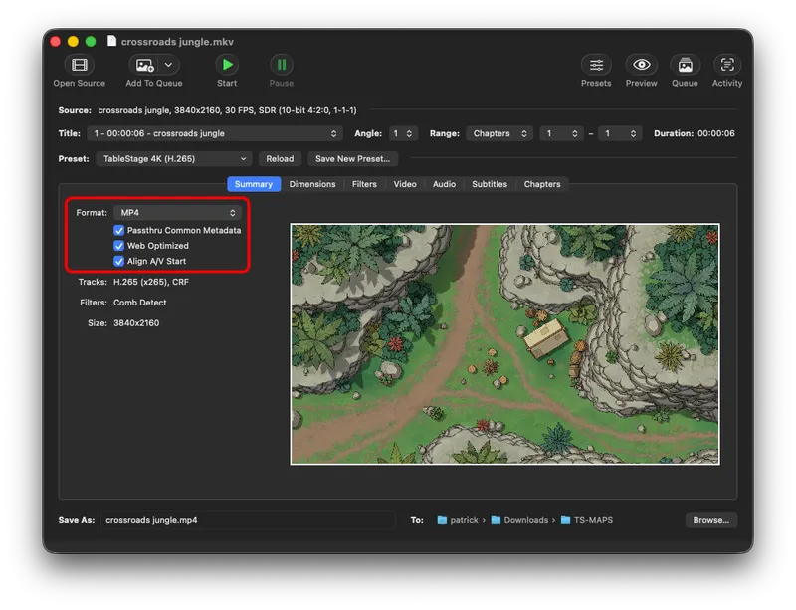The width and height of the screenshot is (796, 610).
Task: Open the Title dropdown for crossroads jungle
Action: coord(215,133)
